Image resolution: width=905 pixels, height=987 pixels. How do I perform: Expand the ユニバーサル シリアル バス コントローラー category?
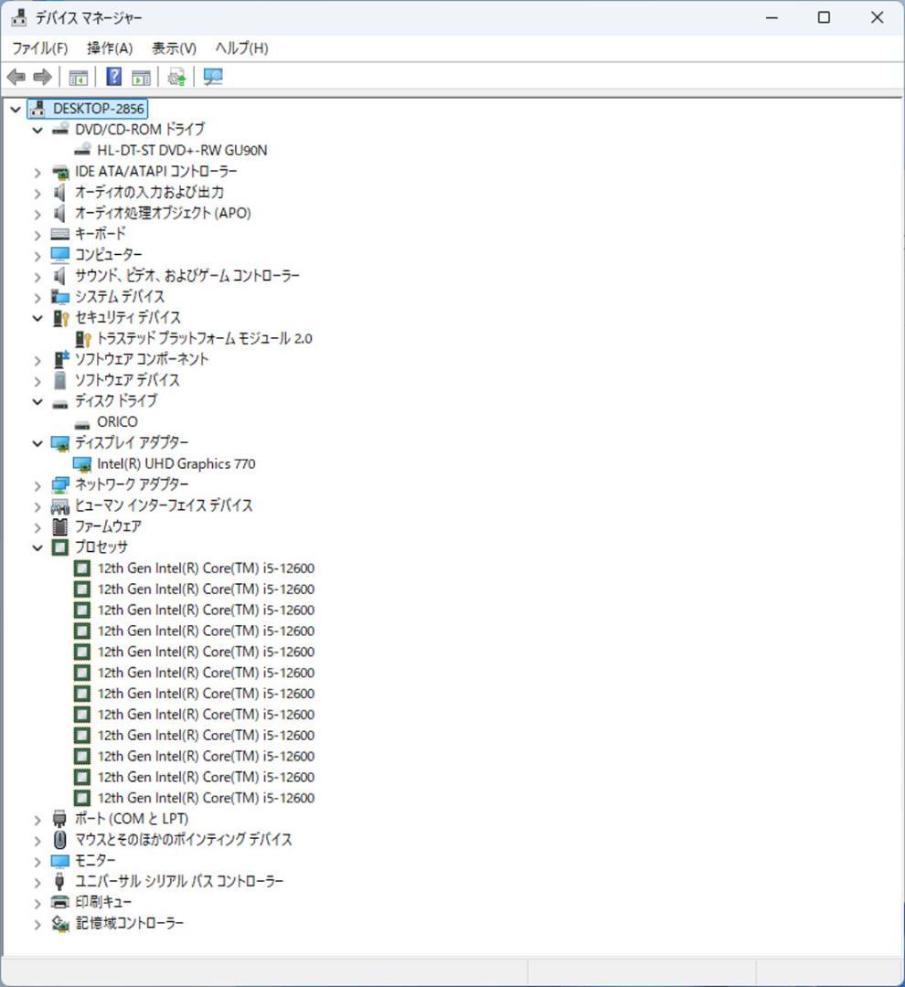click(x=37, y=881)
